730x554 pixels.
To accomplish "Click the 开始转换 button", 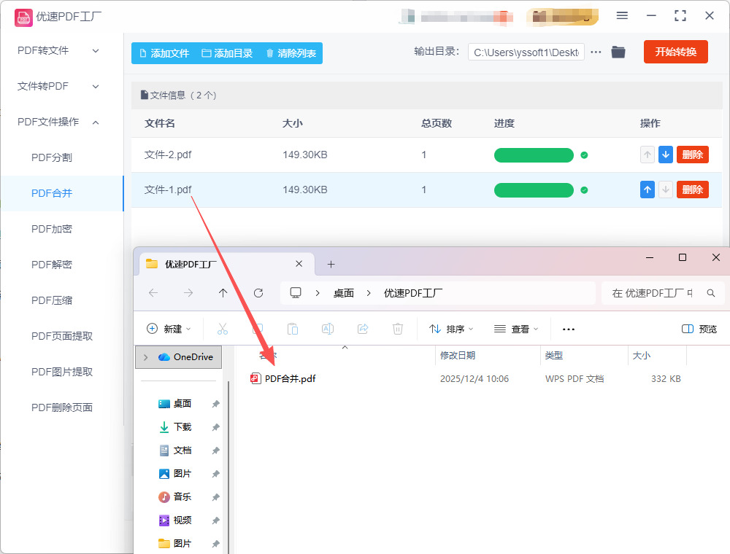I will (675, 52).
